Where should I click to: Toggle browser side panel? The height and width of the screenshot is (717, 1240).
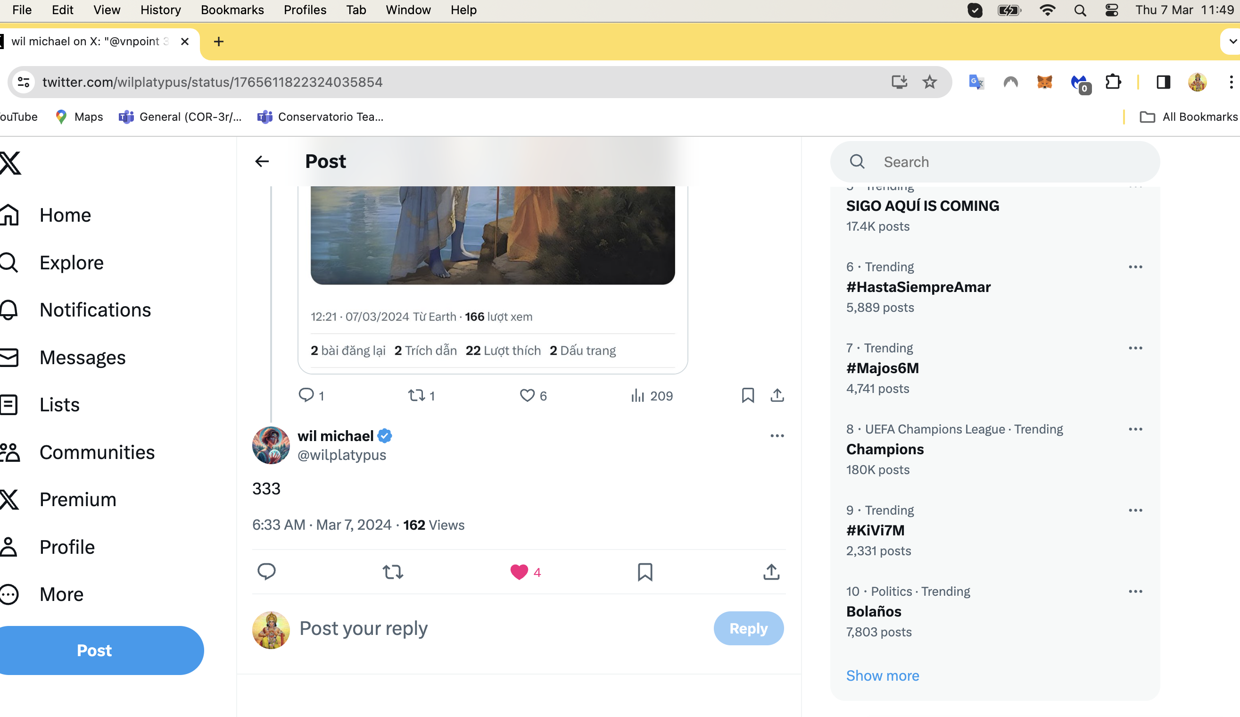point(1163,82)
